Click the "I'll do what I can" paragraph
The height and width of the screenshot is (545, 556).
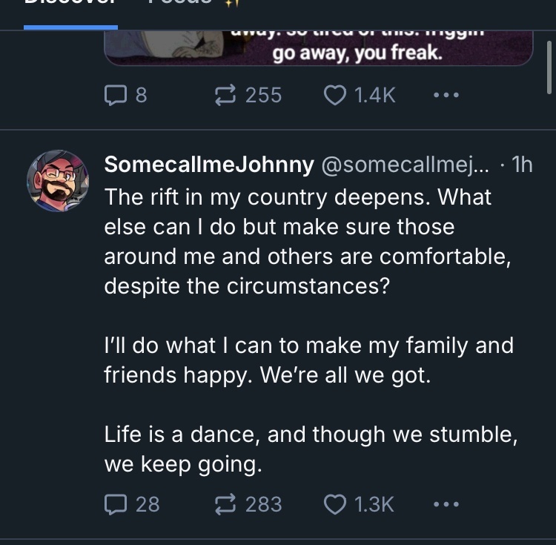pos(309,360)
